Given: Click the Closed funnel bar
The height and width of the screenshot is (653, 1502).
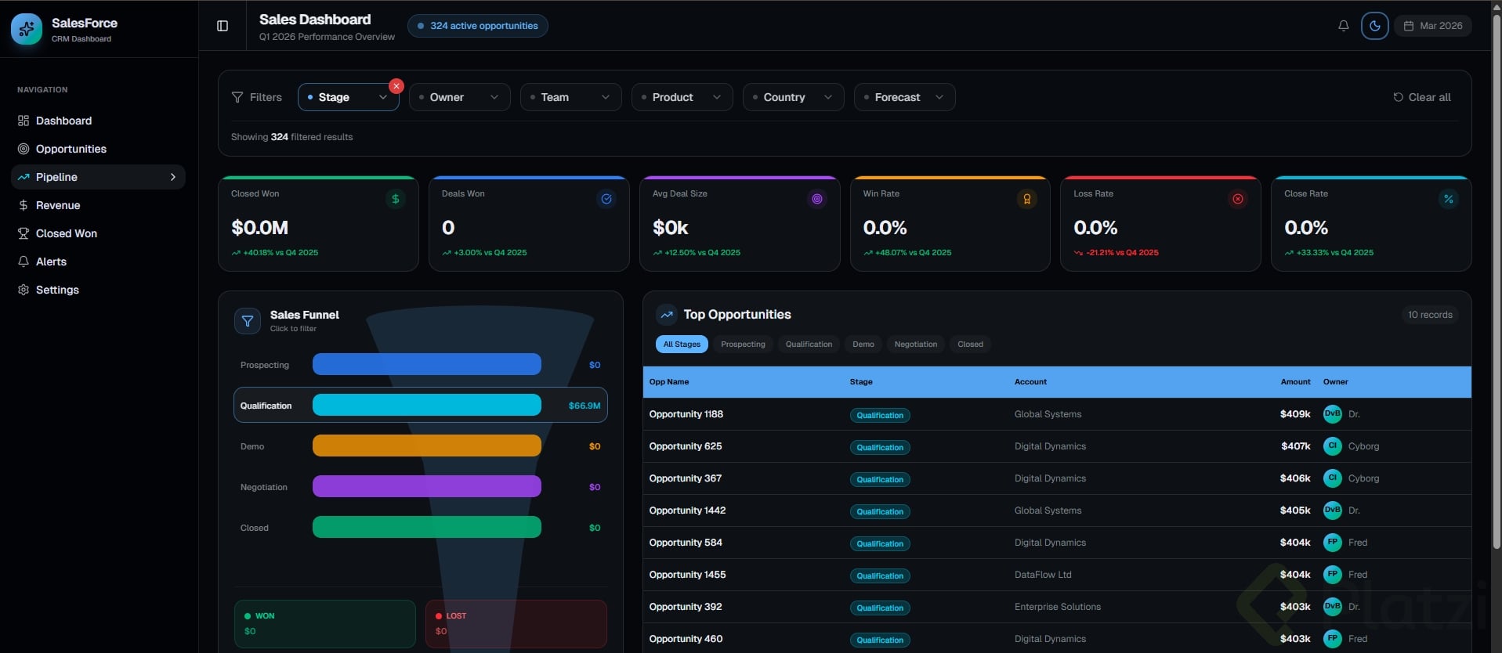Looking at the screenshot, I should (x=427, y=527).
